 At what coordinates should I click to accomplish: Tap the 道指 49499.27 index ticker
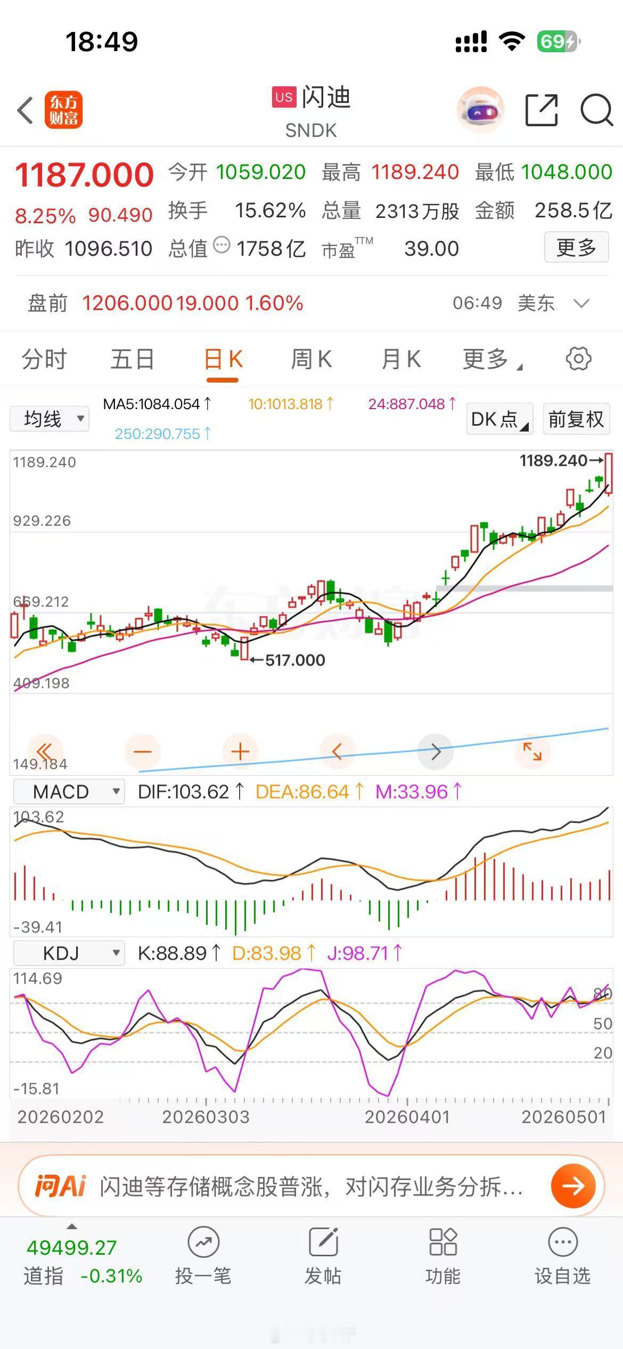[x=83, y=1262]
